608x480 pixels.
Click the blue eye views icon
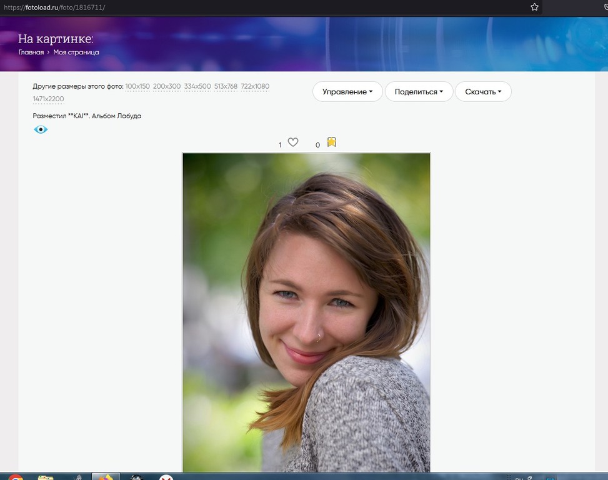(41, 129)
